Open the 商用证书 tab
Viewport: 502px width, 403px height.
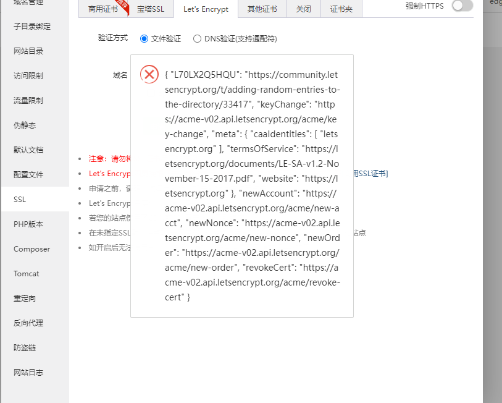point(103,9)
